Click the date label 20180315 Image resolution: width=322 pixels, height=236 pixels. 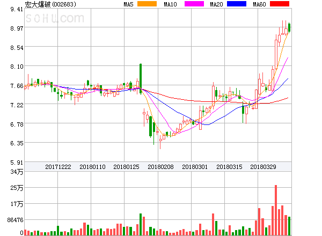click(x=229, y=167)
